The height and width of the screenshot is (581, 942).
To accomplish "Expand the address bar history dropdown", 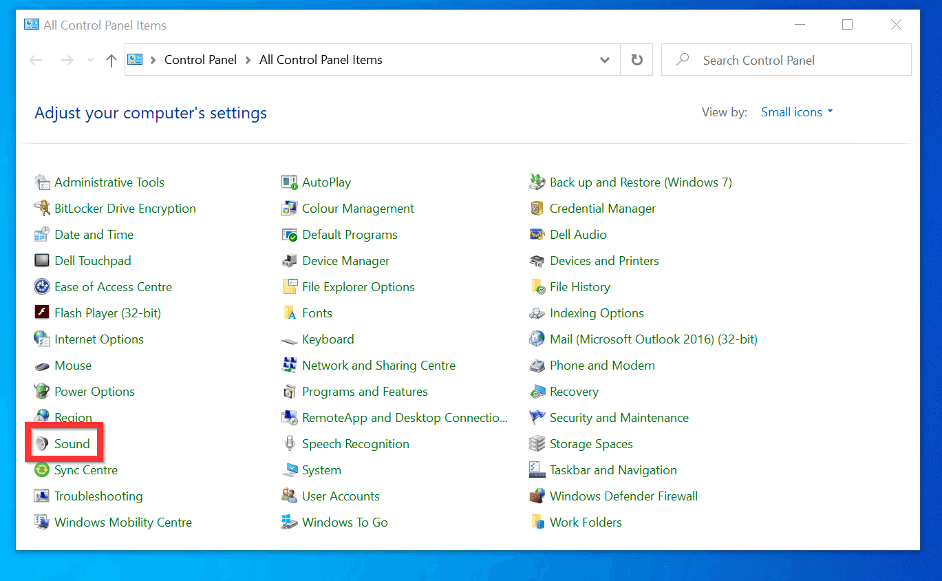I will [x=604, y=60].
